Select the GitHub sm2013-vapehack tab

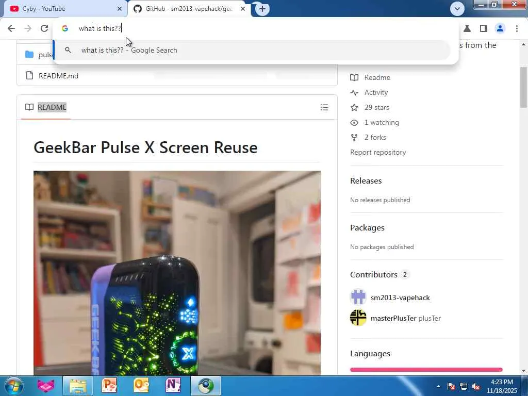tap(189, 9)
